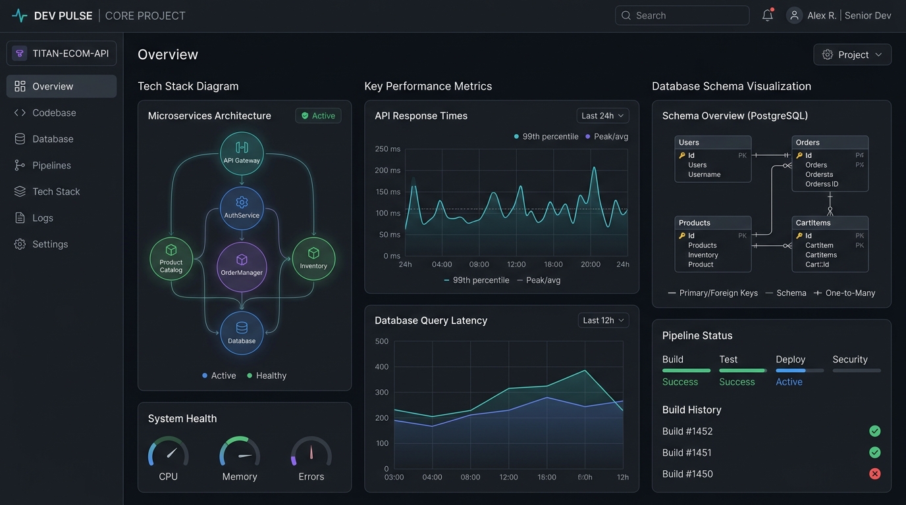Click the search magnifier icon

(x=626, y=15)
